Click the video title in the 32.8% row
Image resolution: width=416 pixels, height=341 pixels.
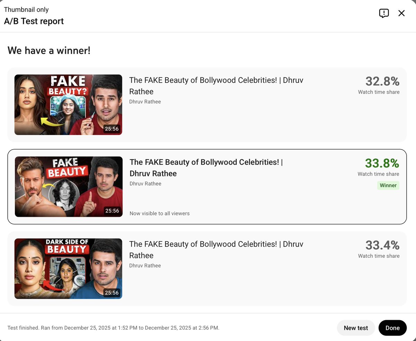coord(216,86)
